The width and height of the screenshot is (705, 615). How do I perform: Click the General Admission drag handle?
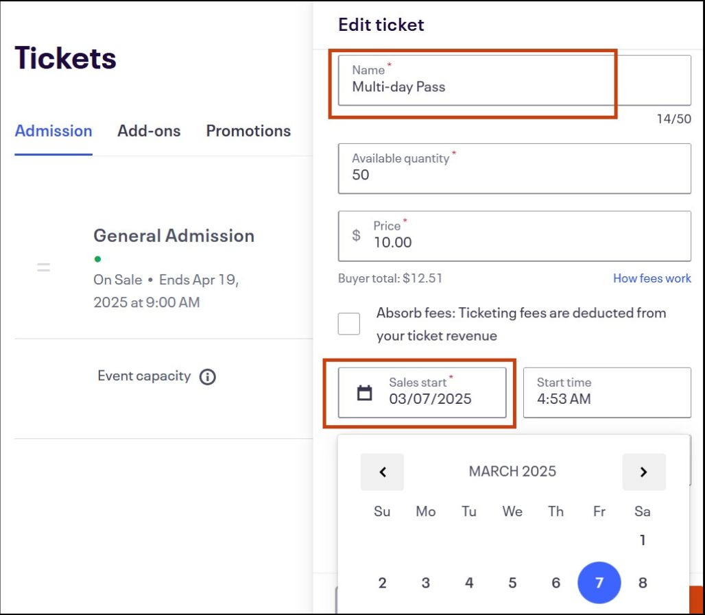43,267
